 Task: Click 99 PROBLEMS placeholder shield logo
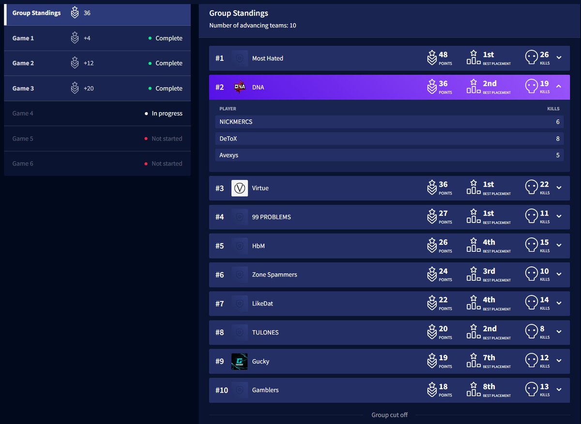pyautogui.click(x=240, y=217)
